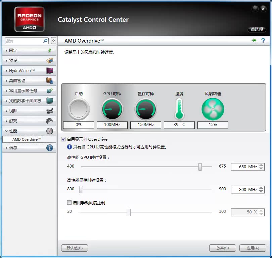This screenshot has height=258, width=272.
Task: Click the blue info icon beside 信息
Action: pos(50,147)
